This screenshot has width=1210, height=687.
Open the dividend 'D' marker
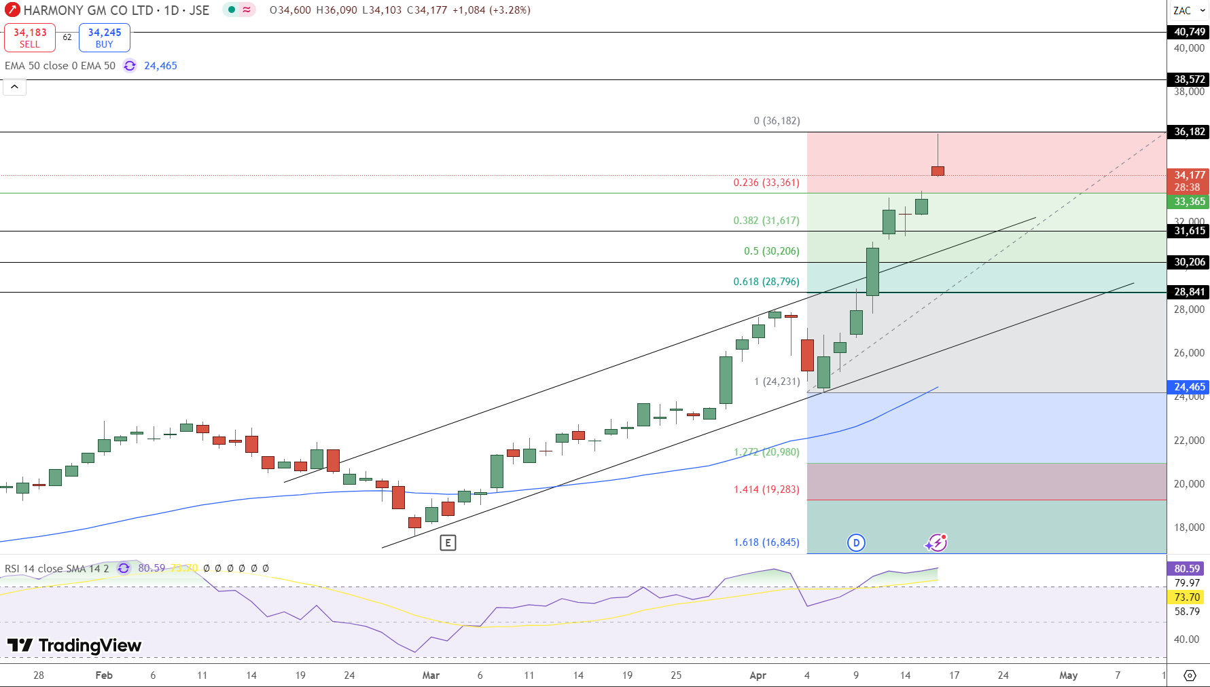coord(856,542)
